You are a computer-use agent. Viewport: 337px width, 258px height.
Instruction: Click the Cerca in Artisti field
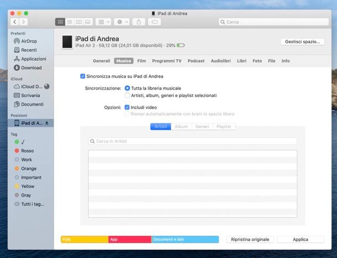[193, 141]
